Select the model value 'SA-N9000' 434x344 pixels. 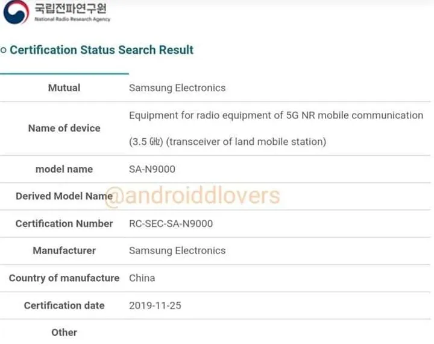[152, 169]
